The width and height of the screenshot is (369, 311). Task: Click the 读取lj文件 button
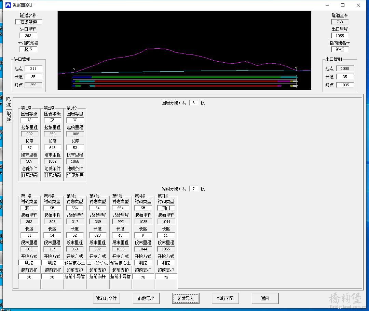[x=106, y=298]
